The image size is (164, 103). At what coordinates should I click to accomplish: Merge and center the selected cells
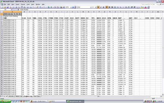click(x=115, y=7)
